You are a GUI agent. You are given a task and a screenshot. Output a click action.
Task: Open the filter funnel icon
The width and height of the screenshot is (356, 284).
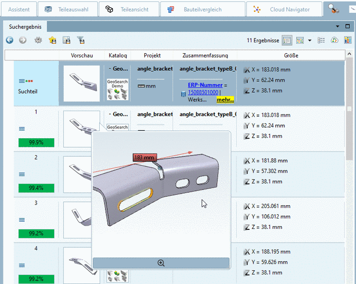[x=81, y=40]
